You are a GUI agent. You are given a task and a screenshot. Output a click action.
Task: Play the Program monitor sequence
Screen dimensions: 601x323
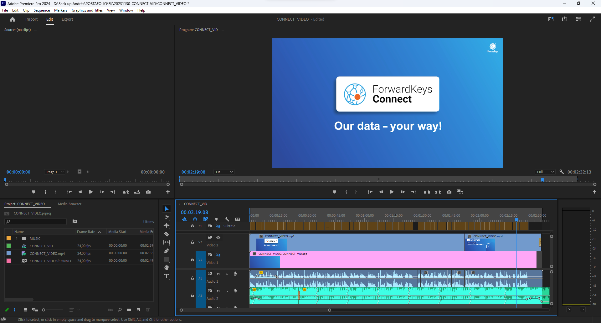click(392, 192)
